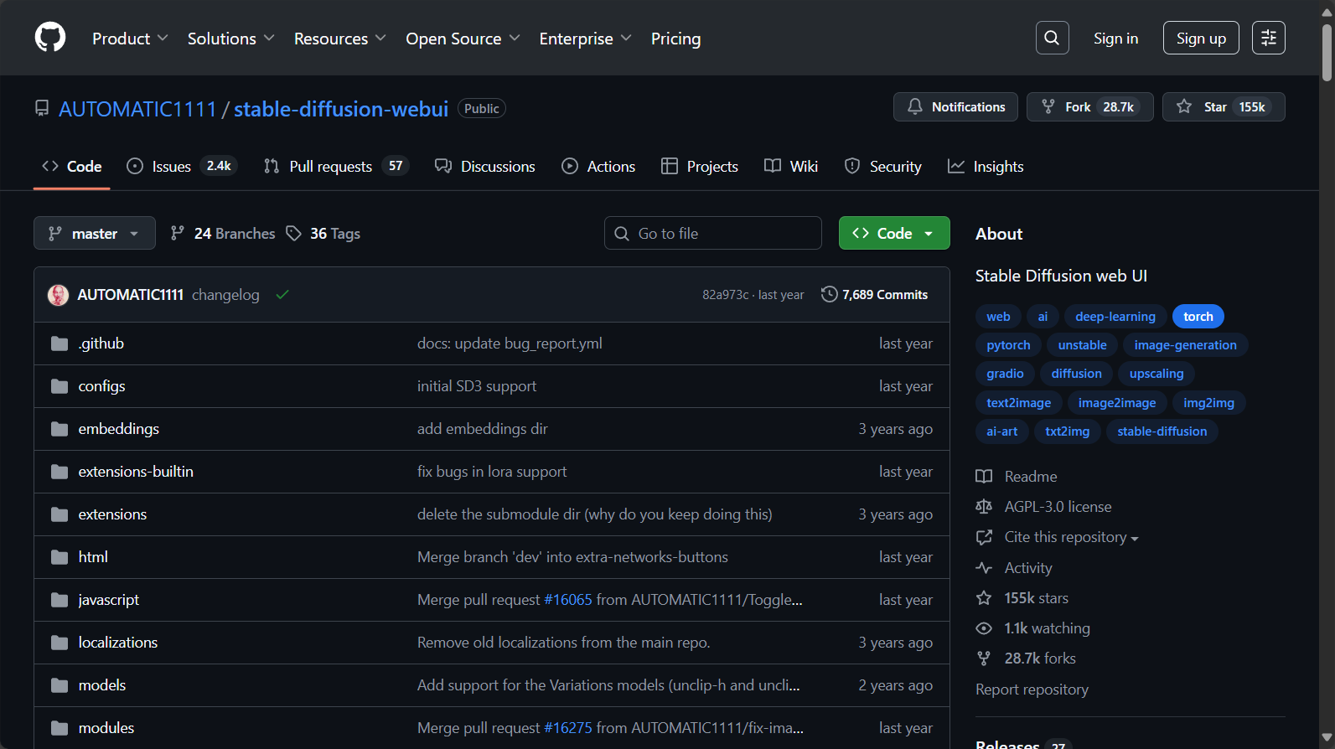The height and width of the screenshot is (749, 1335).
Task: Click the eye icon beside 1.1k watching
Action: coord(984,628)
